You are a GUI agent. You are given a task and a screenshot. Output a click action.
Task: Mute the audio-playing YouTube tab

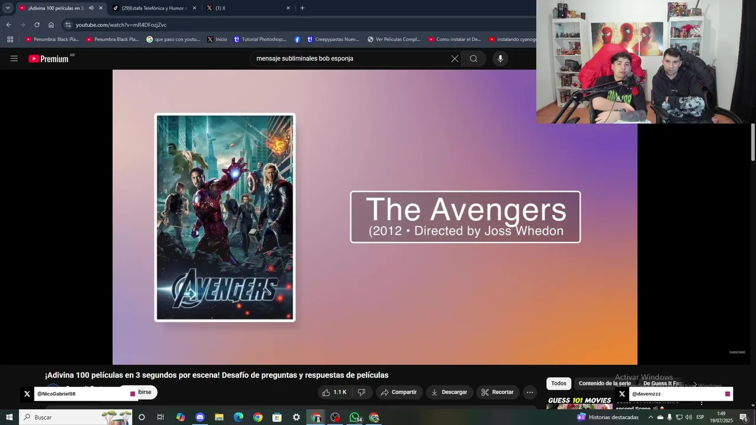[x=91, y=8]
